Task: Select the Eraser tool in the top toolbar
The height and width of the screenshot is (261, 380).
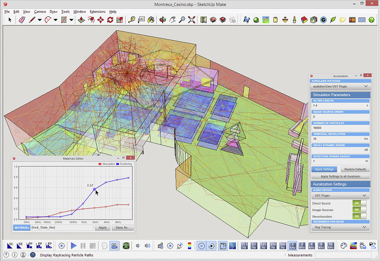Action: click(x=22, y=20)
